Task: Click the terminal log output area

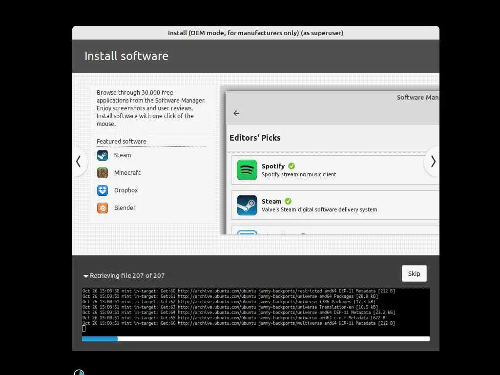Action: 256,312
